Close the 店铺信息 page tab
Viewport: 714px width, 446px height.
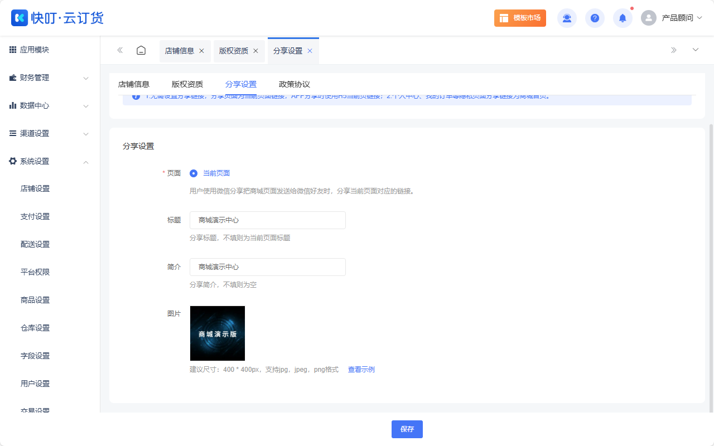click(x=201, y=51)
